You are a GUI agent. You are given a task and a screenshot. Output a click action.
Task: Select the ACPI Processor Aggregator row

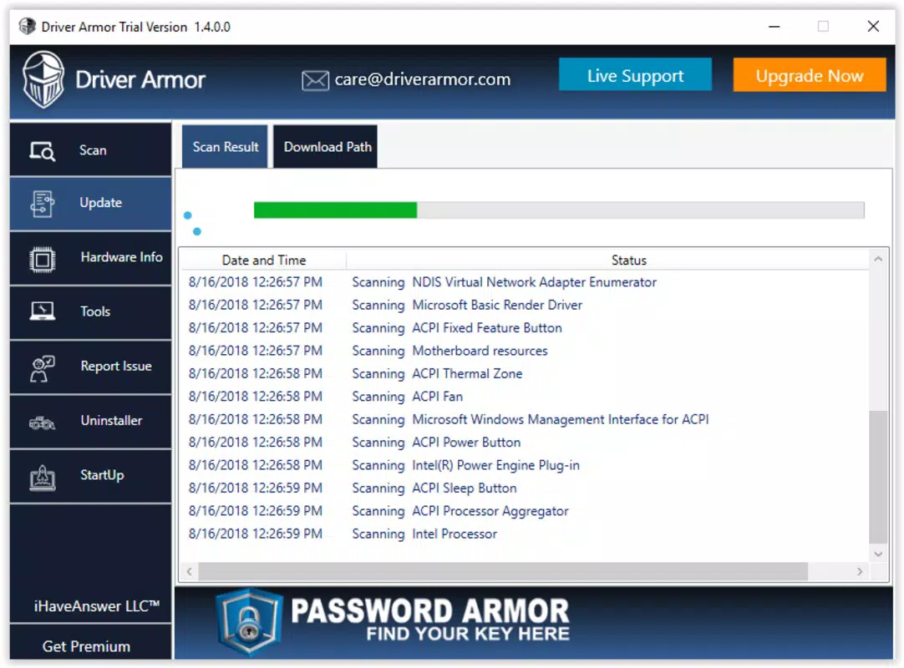[x=524, y=511]
